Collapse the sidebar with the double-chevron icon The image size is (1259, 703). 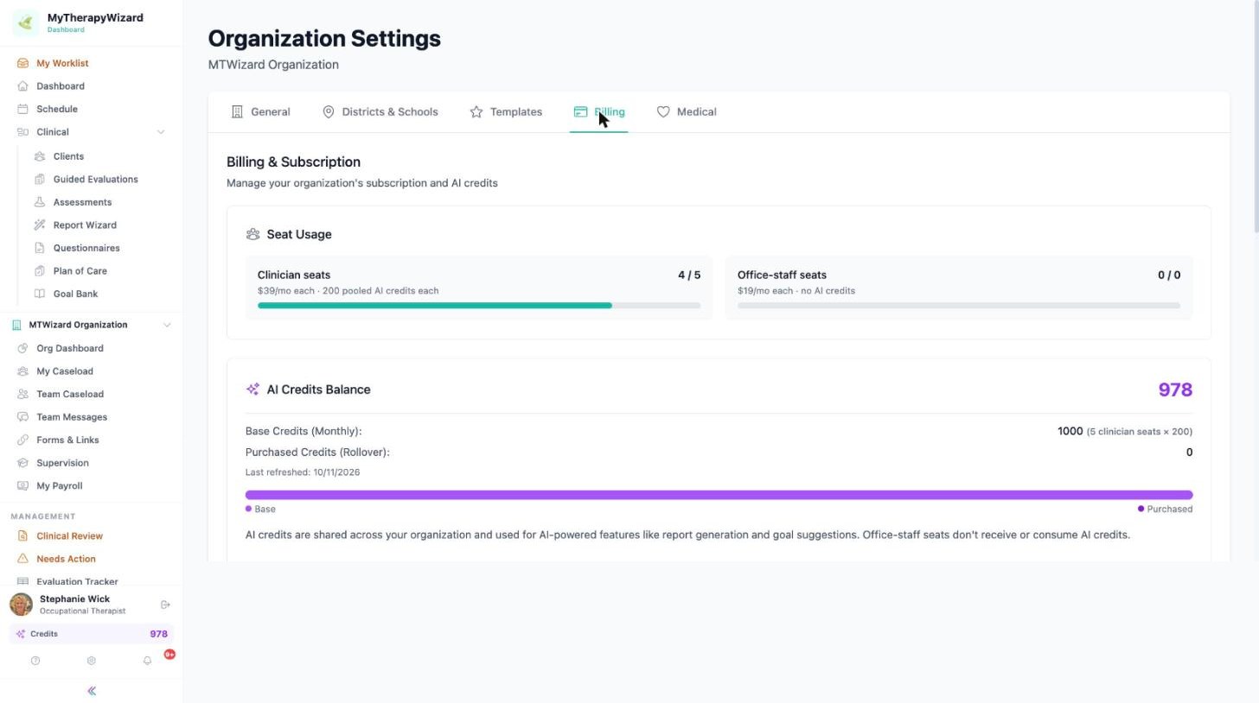tap(92, 691)
